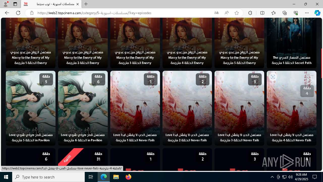Open bottom-row card with الاخيرة ribbon, episode 31

(83, 159)
